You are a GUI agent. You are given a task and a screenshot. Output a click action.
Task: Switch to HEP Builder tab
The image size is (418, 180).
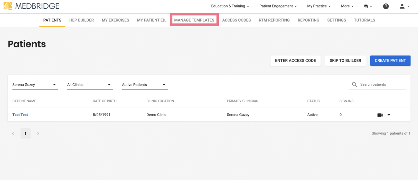[81, 20]
